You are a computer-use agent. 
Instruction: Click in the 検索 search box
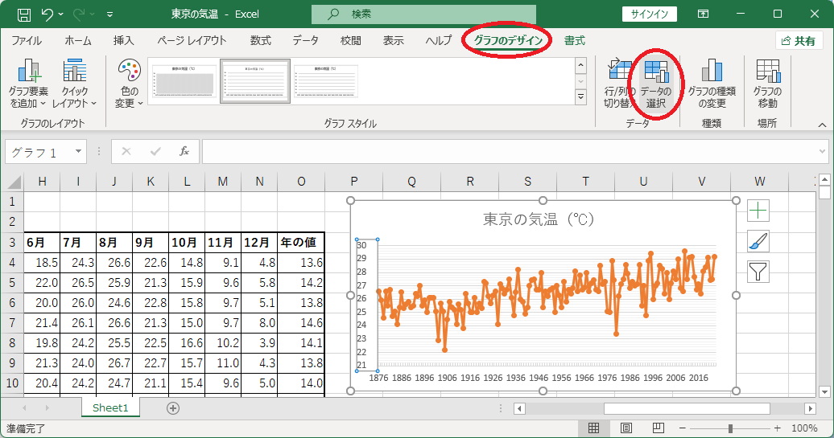click(423, 14)
